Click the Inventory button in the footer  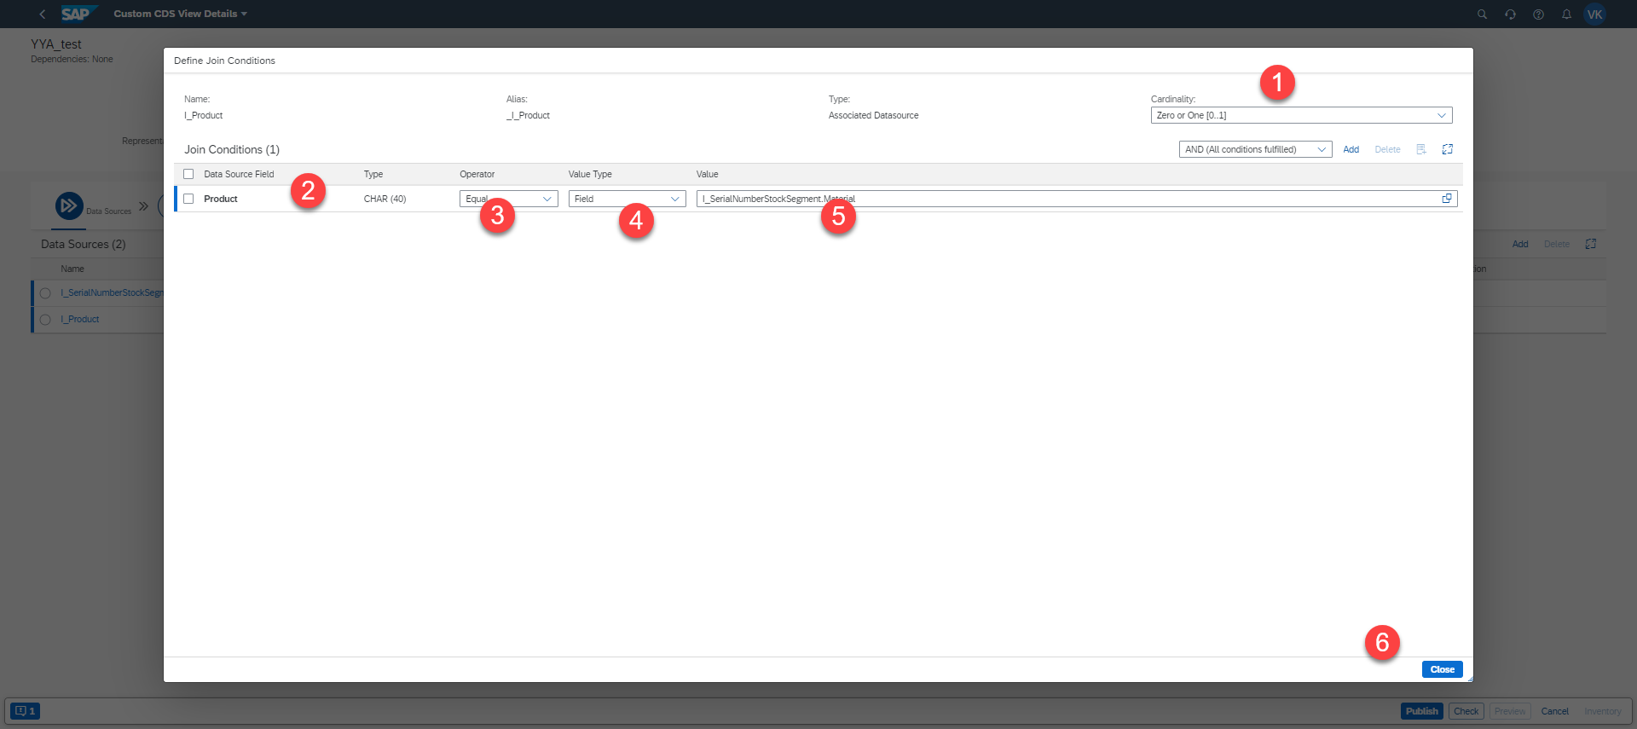[1602, 711]
